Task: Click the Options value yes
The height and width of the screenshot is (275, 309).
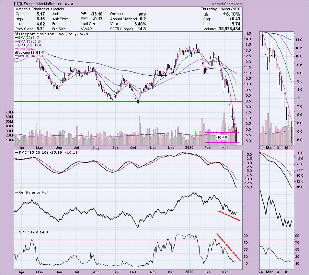Action: pyautogui.click(x=142, y=14)
